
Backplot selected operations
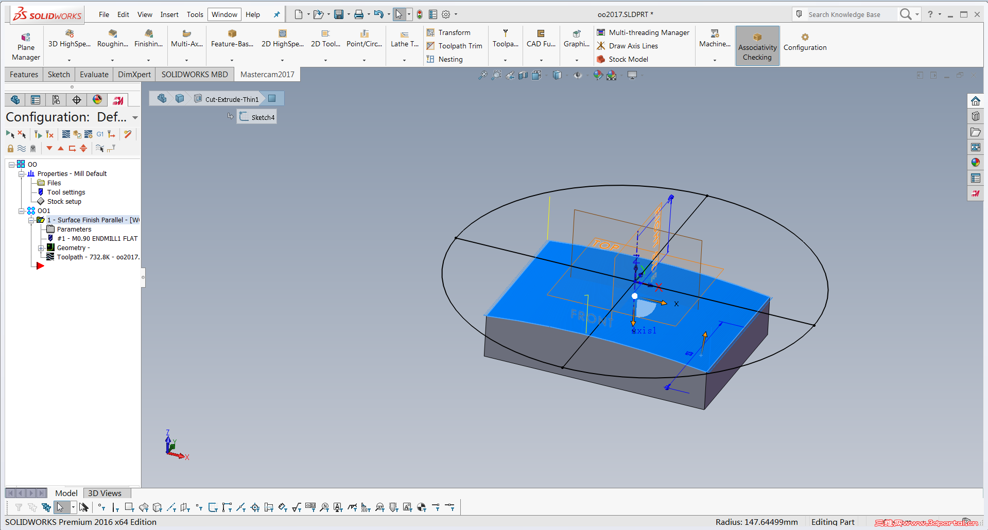coord(66,134)
